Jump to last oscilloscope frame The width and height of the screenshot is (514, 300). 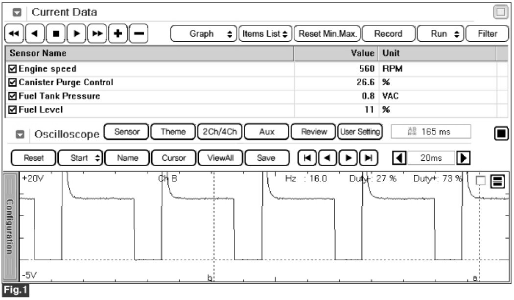coord(369,158)
